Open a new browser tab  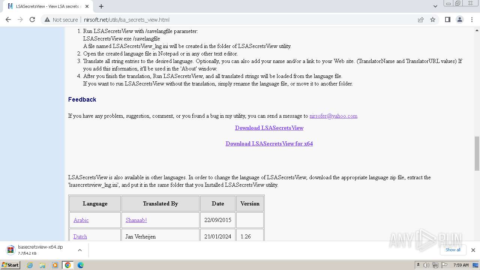tap(101, 6)
